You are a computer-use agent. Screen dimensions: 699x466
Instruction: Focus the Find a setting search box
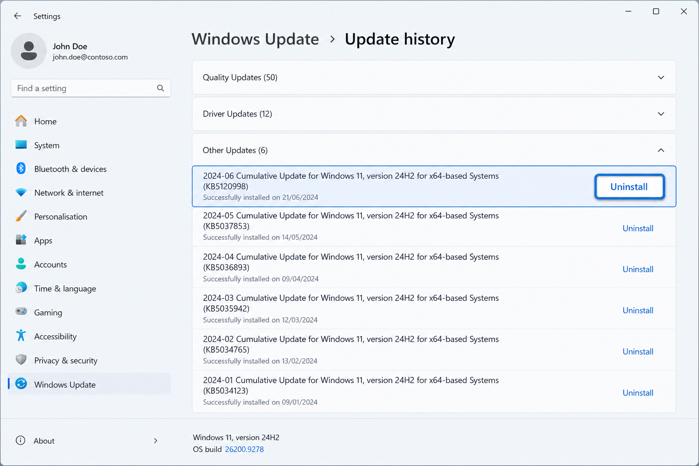(91, 88)
